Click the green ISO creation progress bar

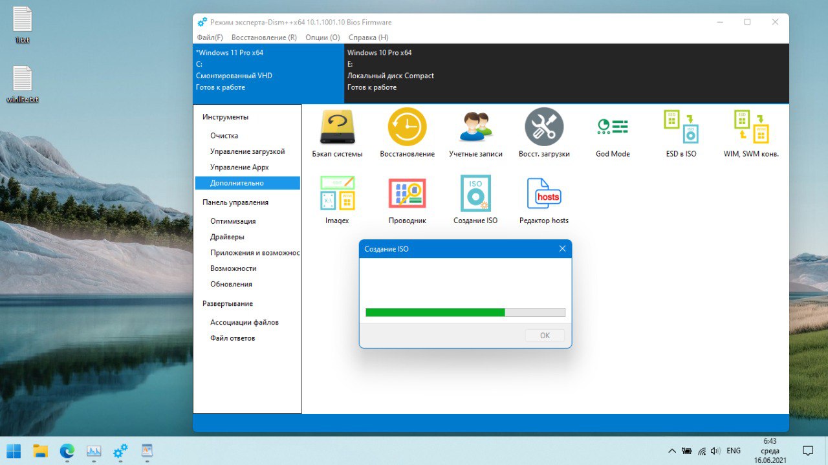point(465,312)
